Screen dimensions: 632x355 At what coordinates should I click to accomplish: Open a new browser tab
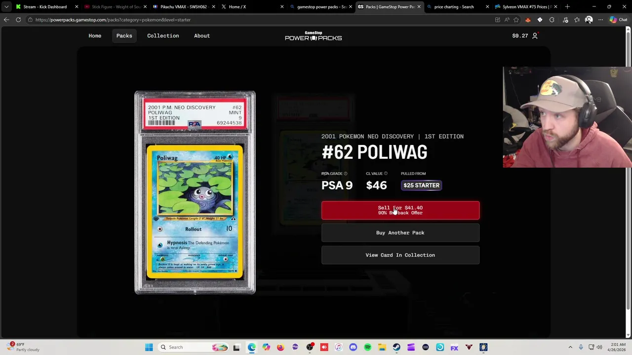point(567,6)
